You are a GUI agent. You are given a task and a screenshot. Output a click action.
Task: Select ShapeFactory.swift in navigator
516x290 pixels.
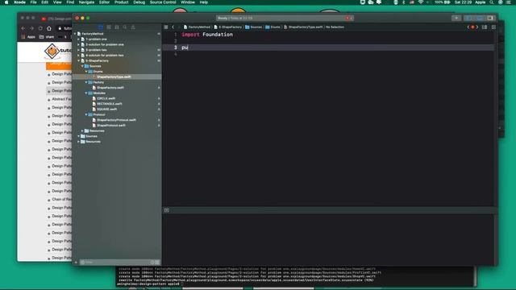tap(110, 88)
